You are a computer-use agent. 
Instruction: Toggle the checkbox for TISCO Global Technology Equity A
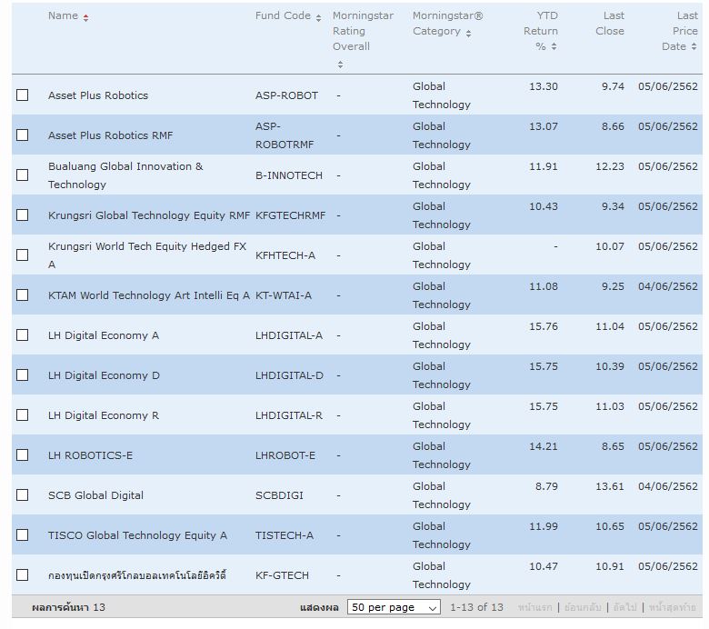[23, 535]
